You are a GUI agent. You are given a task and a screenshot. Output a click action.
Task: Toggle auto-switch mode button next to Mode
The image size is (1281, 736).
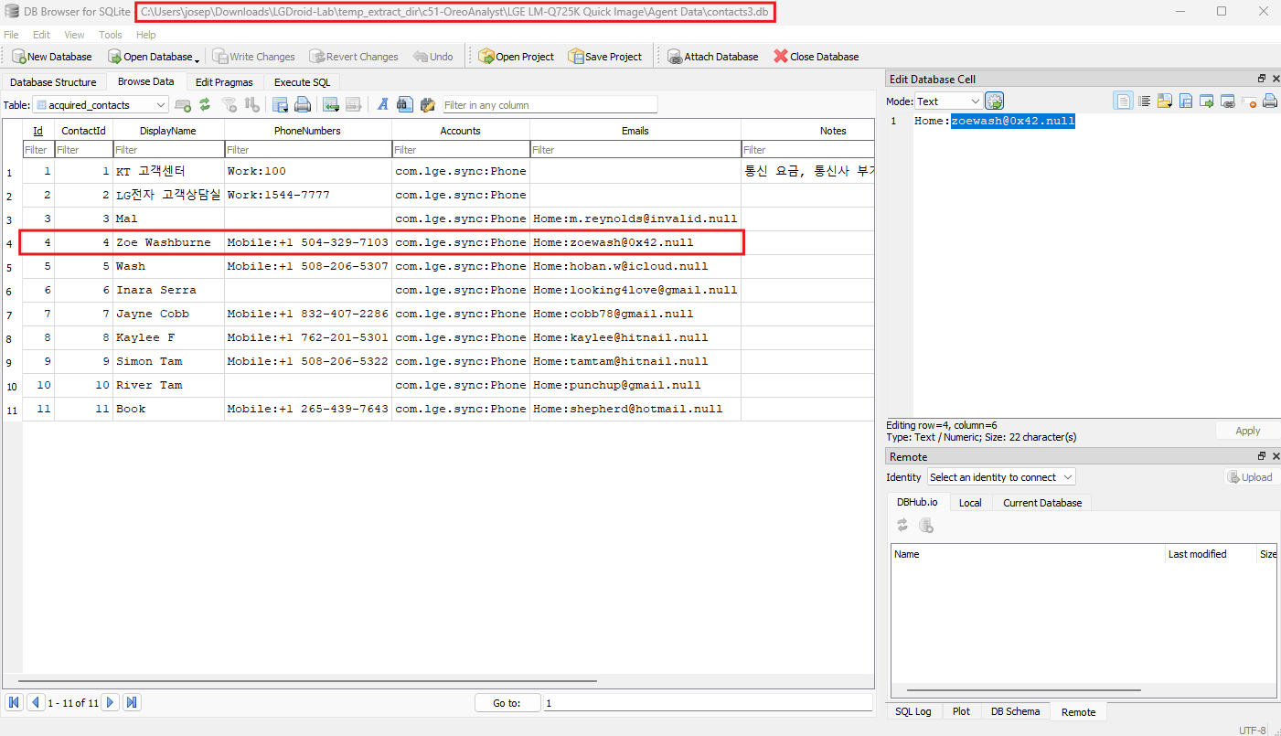tap(994, 101)
